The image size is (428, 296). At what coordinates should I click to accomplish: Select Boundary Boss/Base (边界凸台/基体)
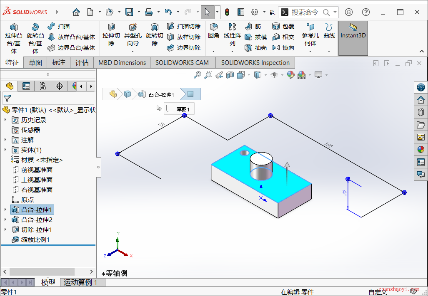pos(71,48)
